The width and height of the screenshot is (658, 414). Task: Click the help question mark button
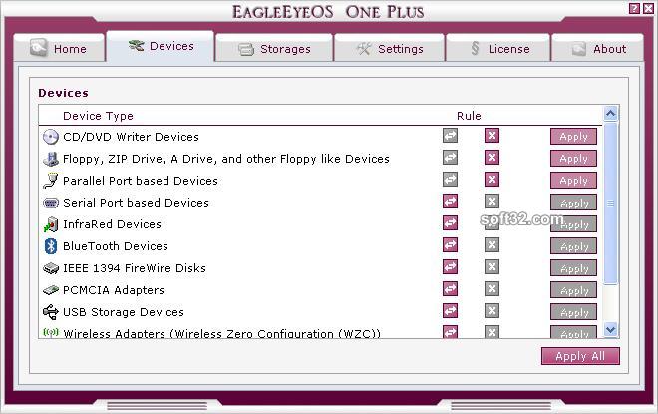click(x=634, y=8)
